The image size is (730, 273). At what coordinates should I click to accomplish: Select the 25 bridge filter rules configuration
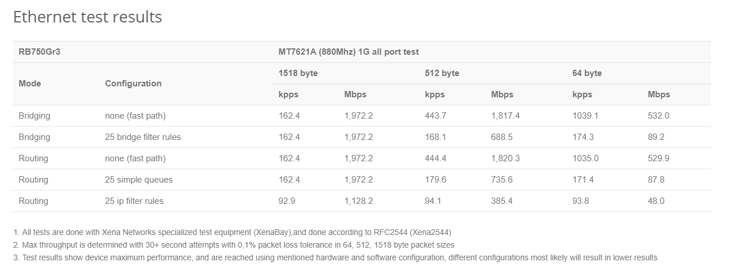pyautogui.click(x=142, y=137)
